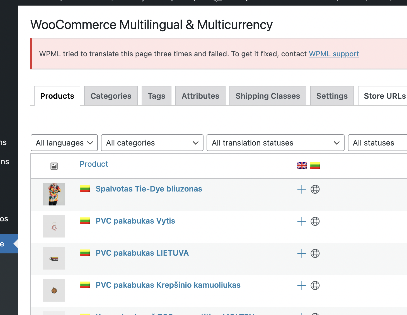Add English translation for Spalvotas Tie-Dye bliuzonas
The height and width of the screenshot is (315, 407).
[x=302, y=189]
